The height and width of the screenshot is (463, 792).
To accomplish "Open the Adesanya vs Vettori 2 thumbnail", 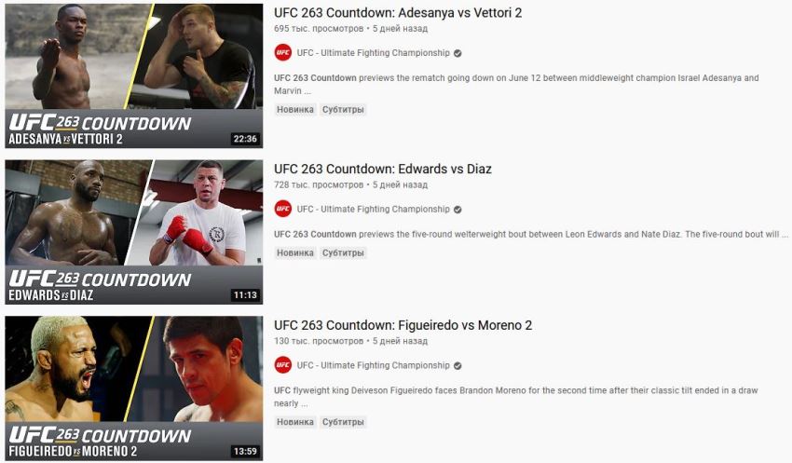I will tap(134, 75).
